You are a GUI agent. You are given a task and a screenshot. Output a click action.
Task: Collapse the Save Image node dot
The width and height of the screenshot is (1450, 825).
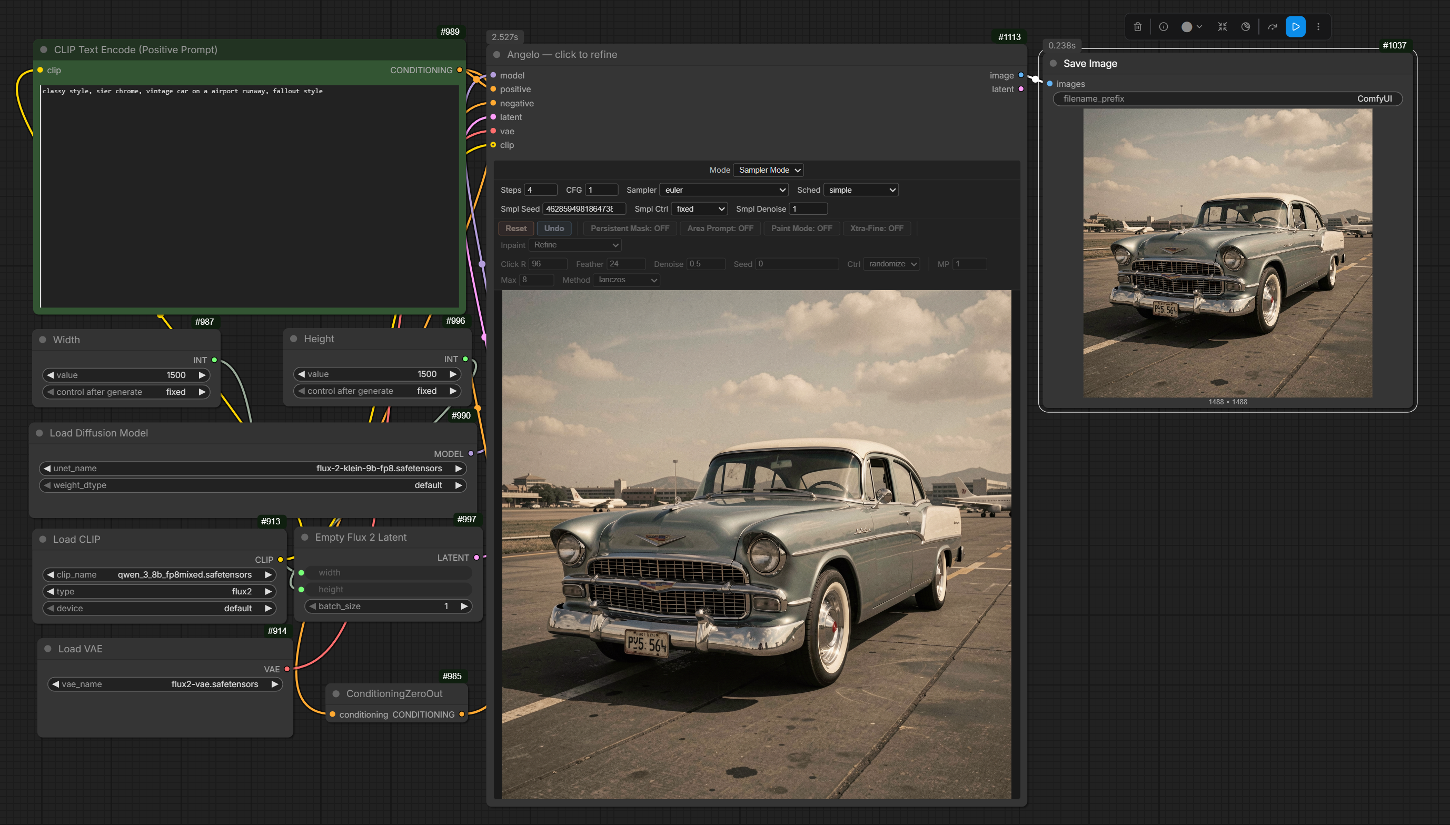(x=1053, y=64)
